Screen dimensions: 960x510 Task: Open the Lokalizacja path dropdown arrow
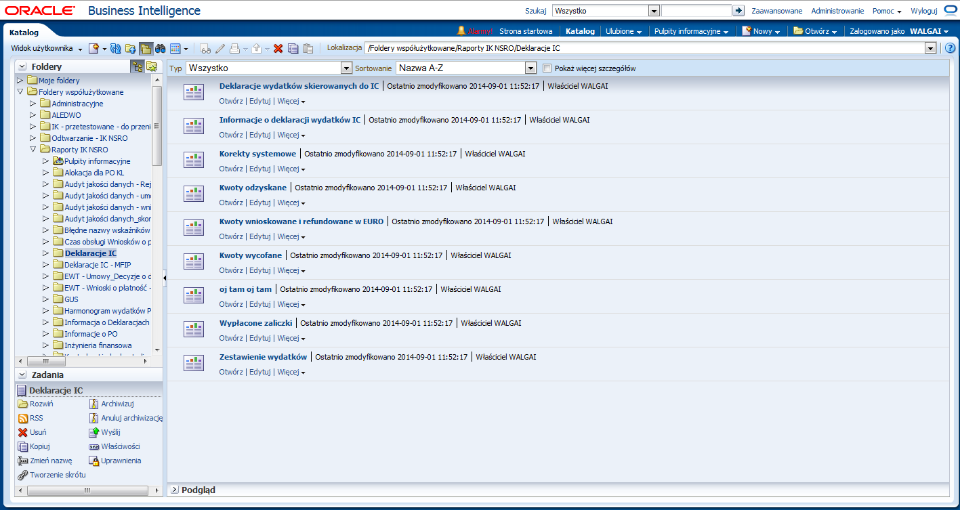(931, 48)
